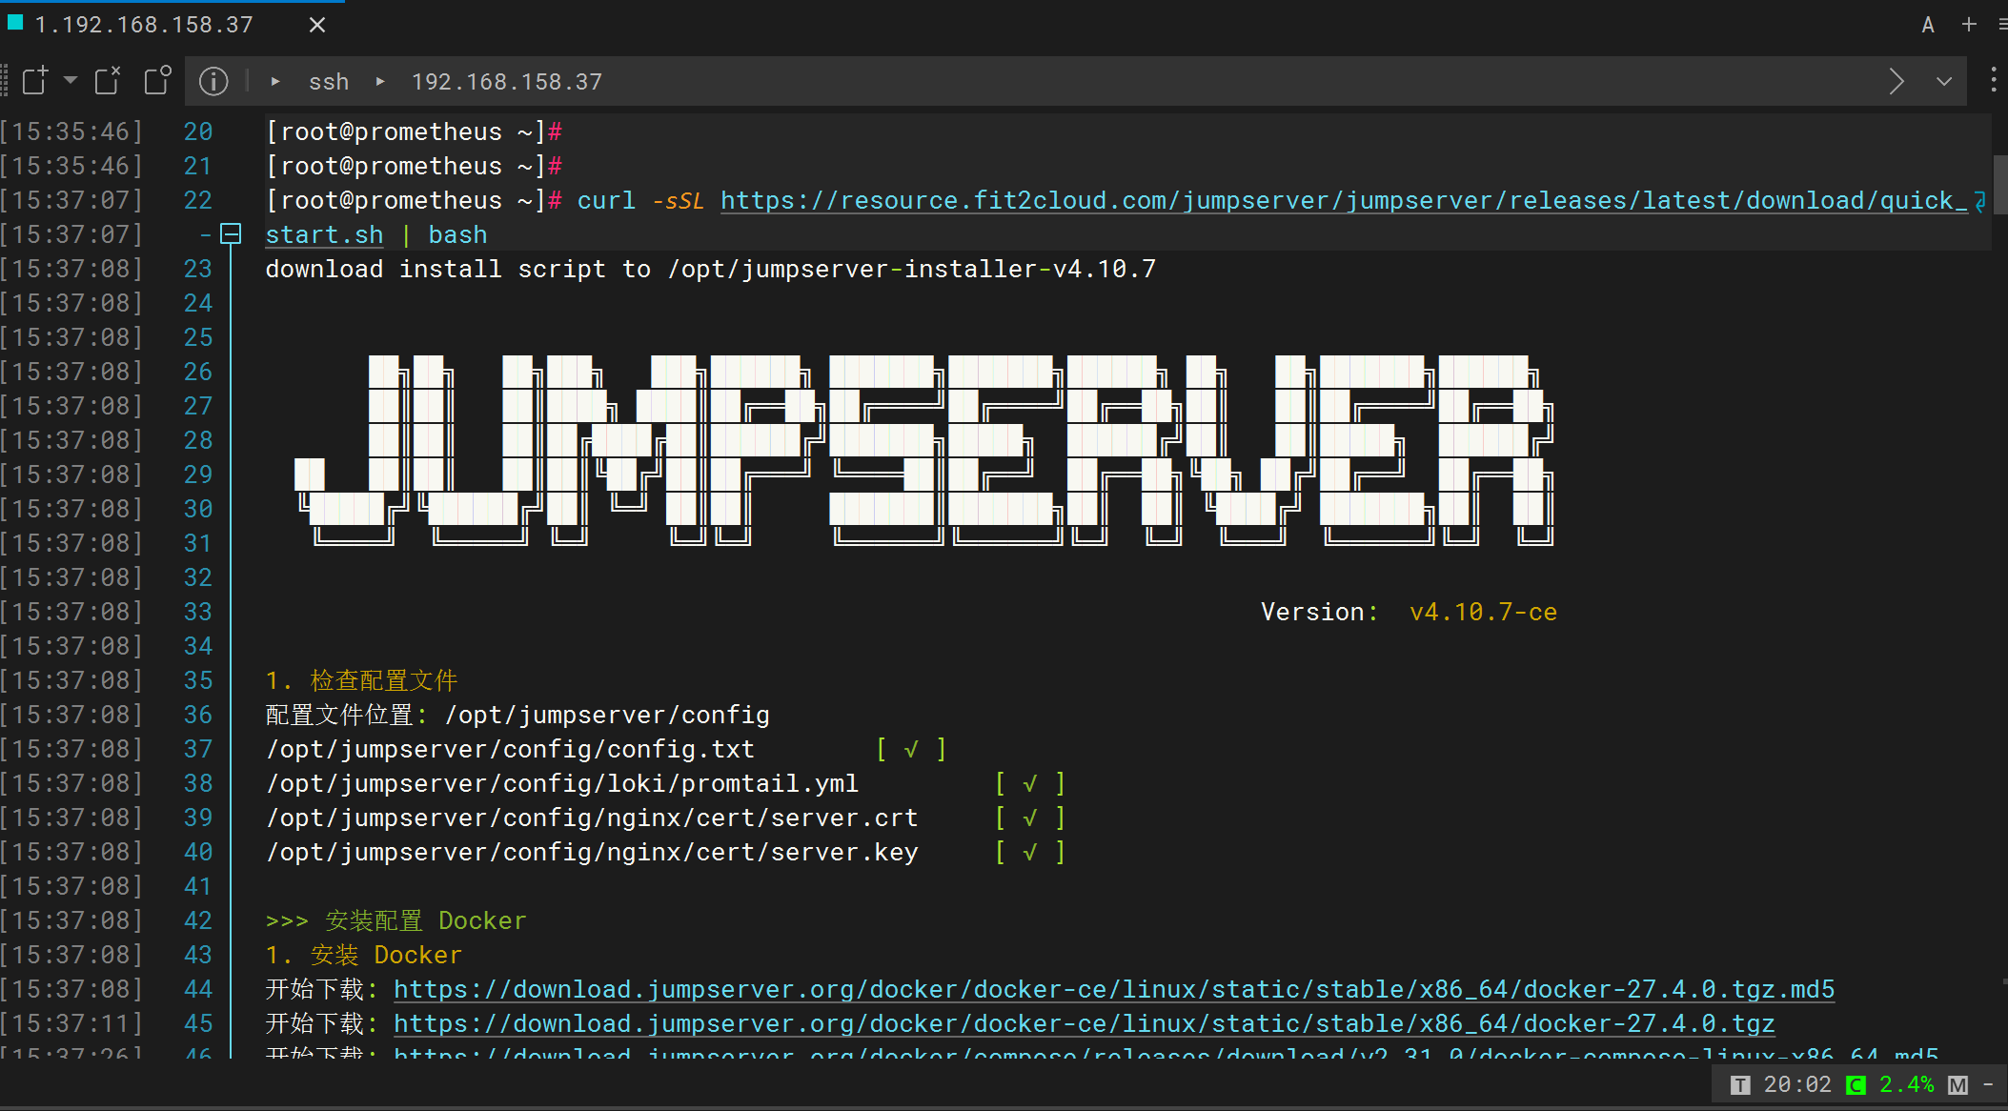
Task: Click the timestamp '[15:37:11]' on line 45
Action: click(71, 1023)
